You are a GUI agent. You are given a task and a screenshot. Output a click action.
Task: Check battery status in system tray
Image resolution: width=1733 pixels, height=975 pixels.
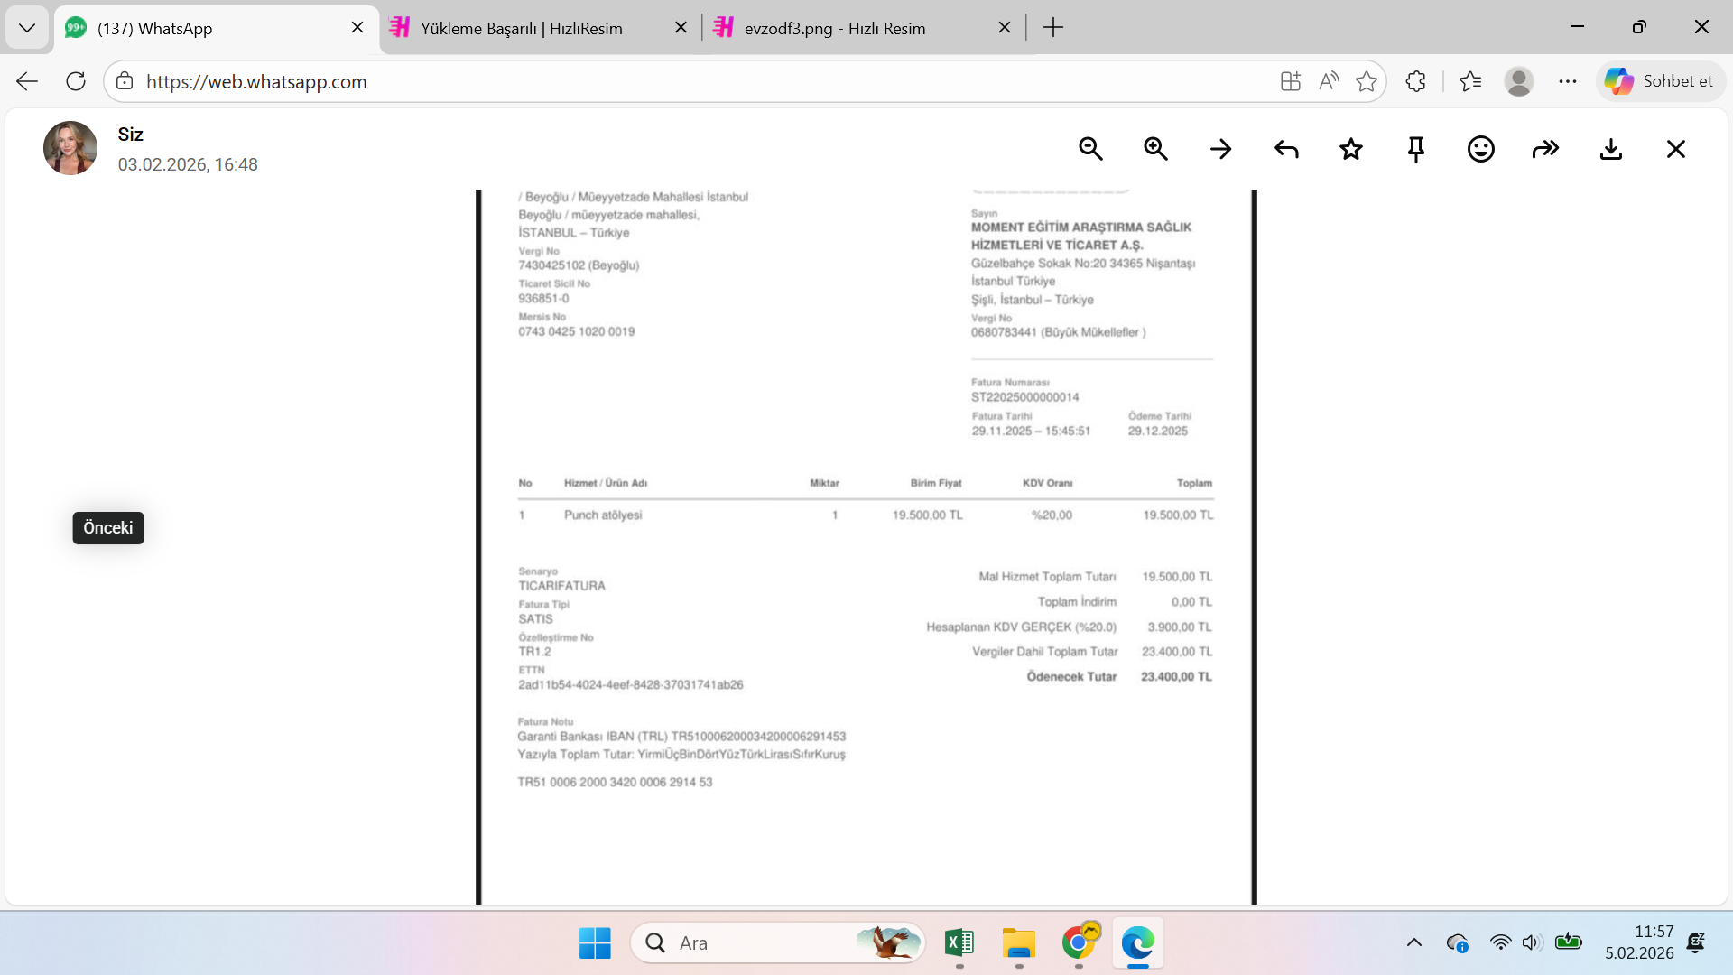coord(1569,943)
